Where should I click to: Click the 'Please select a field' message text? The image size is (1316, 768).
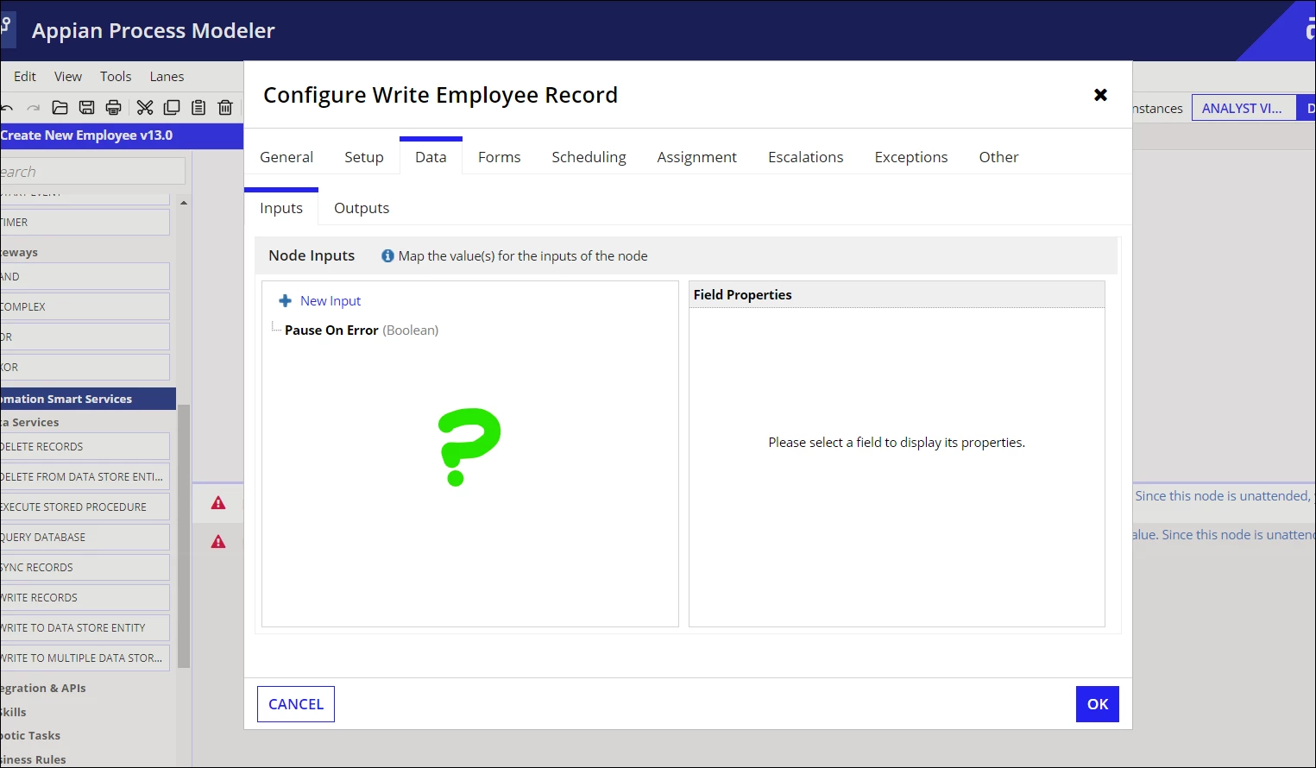coord(897,443)
